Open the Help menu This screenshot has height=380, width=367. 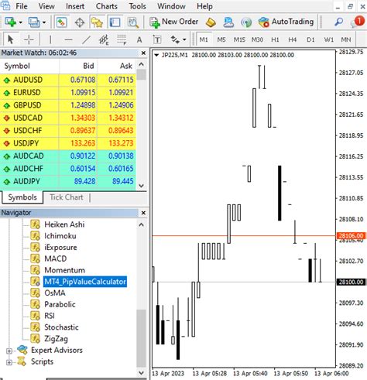[x=204, y=6]
